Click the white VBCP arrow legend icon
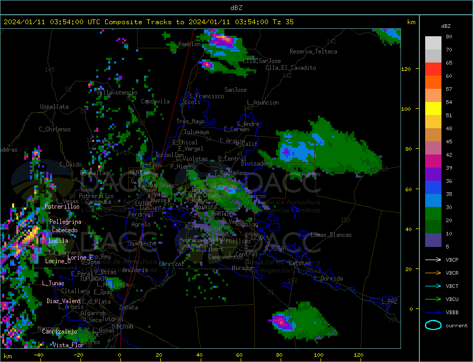The image size is (473, 362). point(433,260)
